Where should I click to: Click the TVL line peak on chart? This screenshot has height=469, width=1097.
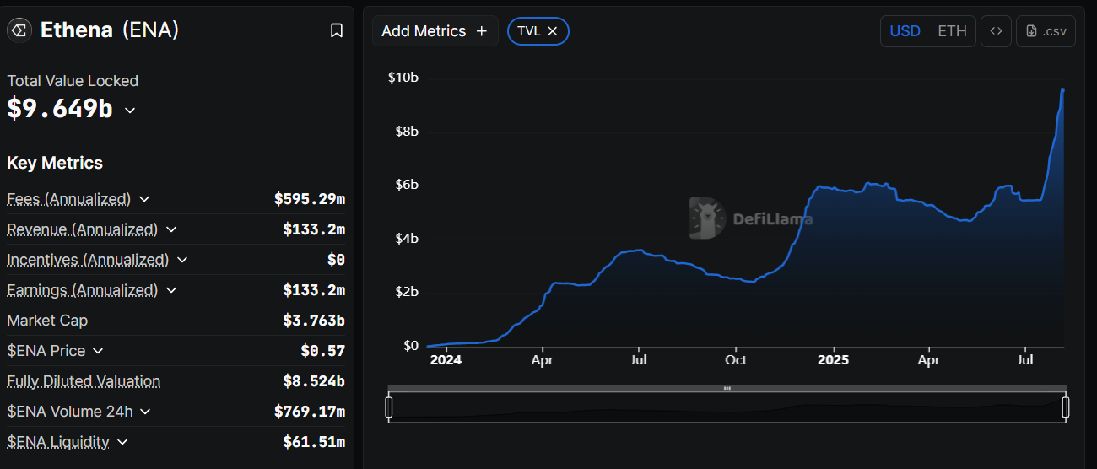(1062, 89)
